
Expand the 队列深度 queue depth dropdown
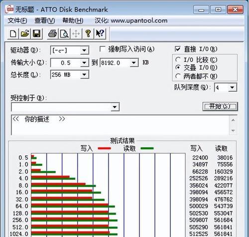[232, 88]
